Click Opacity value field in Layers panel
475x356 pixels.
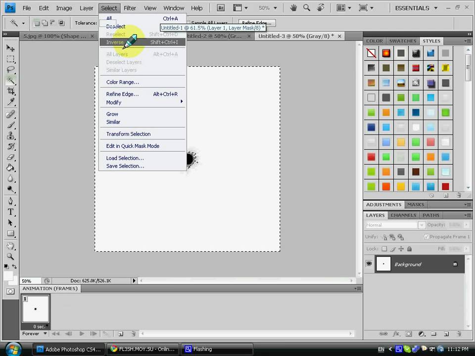(x=454, y=224)
